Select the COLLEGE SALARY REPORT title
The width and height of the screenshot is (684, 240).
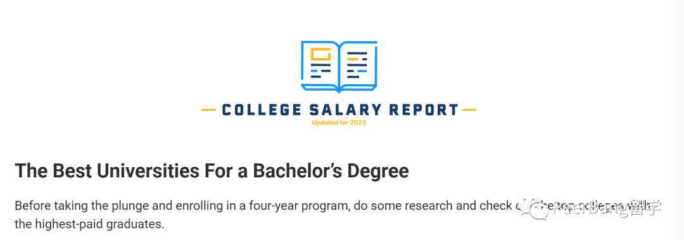pos(340,110)
